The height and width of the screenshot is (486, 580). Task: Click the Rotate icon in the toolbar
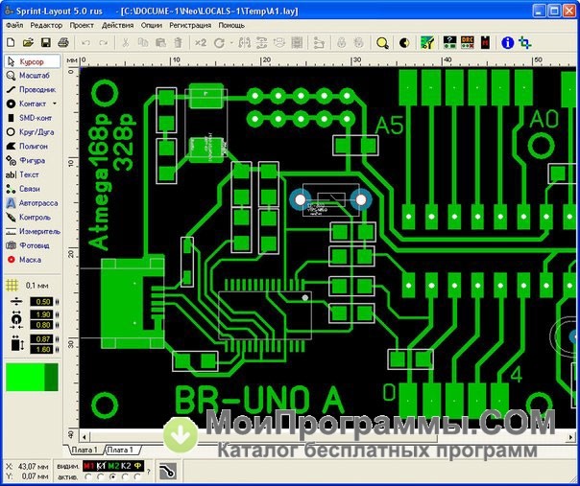(x=219, y=43)
